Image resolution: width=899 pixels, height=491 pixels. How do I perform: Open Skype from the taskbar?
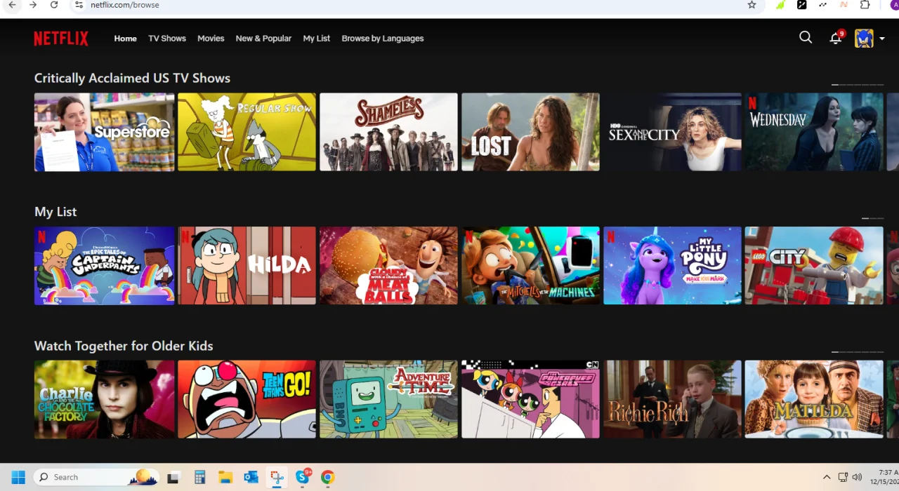coord(303,478)
